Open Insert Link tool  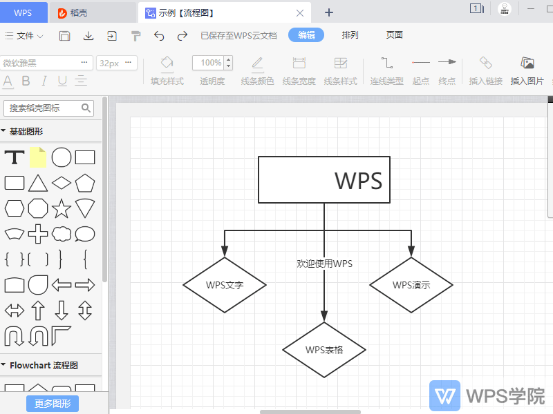tap(486, 70)
